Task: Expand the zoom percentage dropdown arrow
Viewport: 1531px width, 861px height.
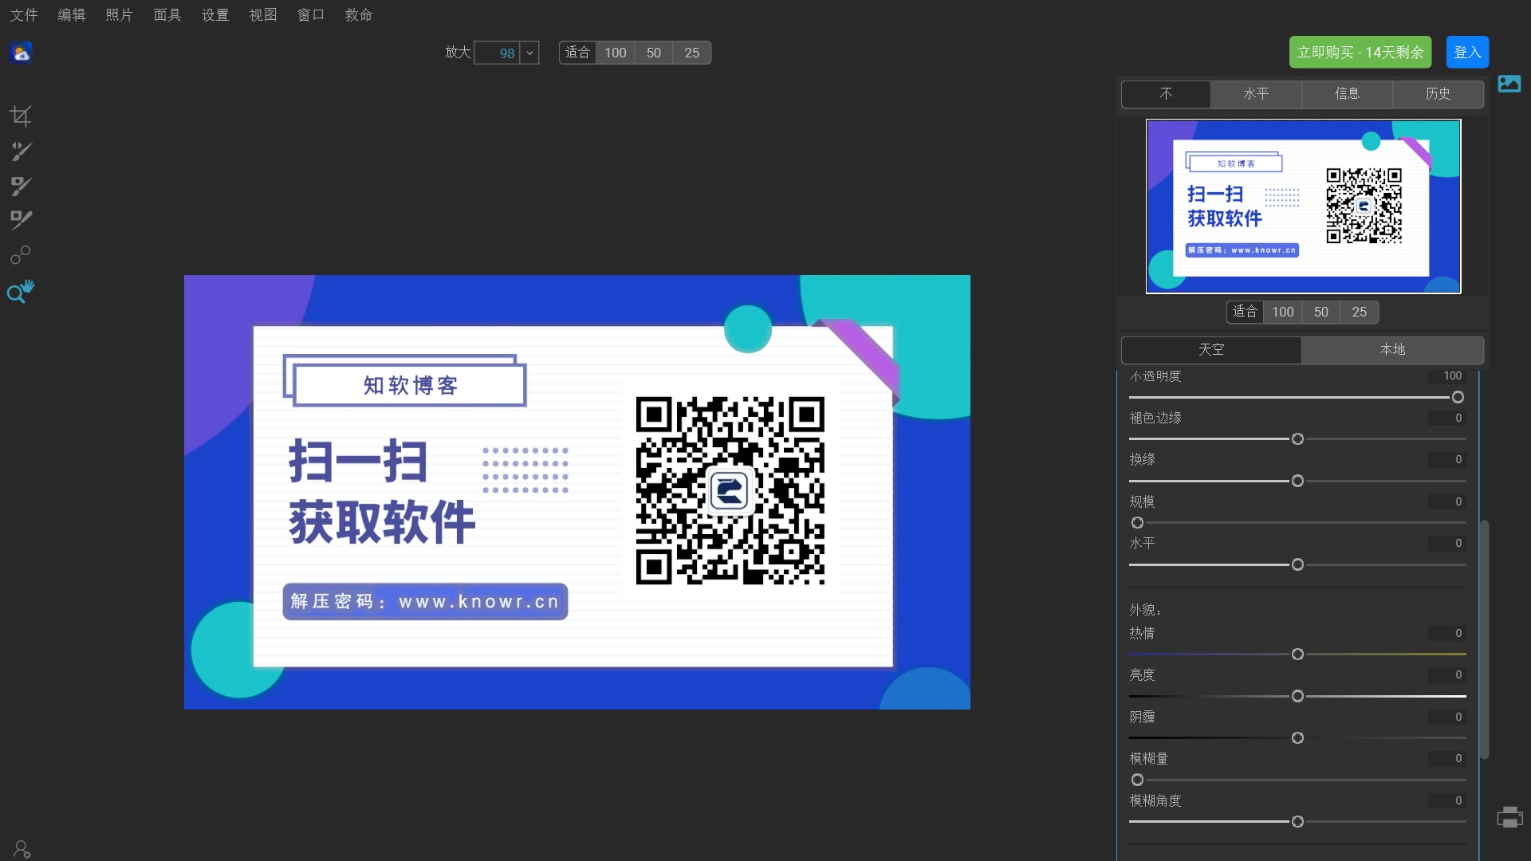Action: click(530, 53)
